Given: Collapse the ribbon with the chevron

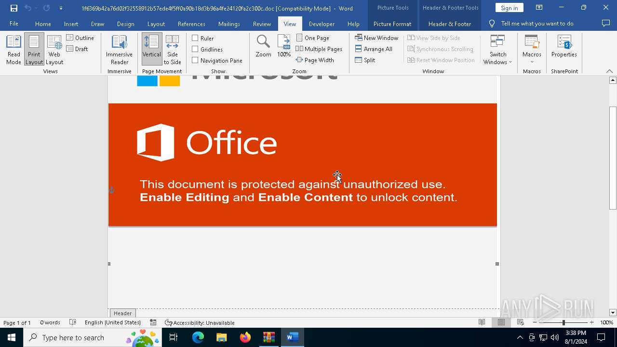Looking at the screenshot, I should (609, 71).
